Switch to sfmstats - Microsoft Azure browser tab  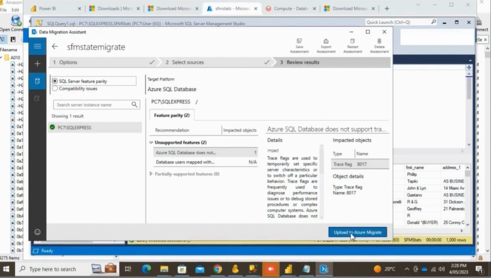232,8
